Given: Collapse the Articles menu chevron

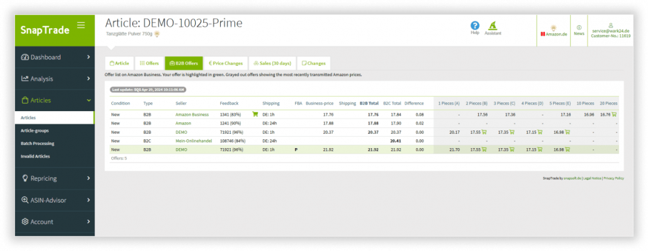Looking at the screenshot, I should (x=89, y=100).
